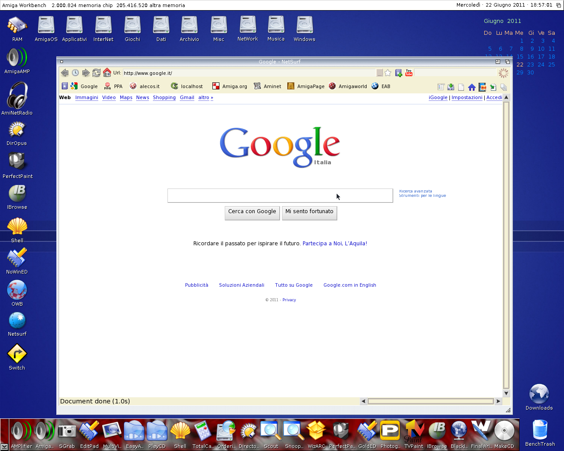The image size is (564, 451).
Task: Open TotalCalc calculator in dock
Action: (203, 434)
